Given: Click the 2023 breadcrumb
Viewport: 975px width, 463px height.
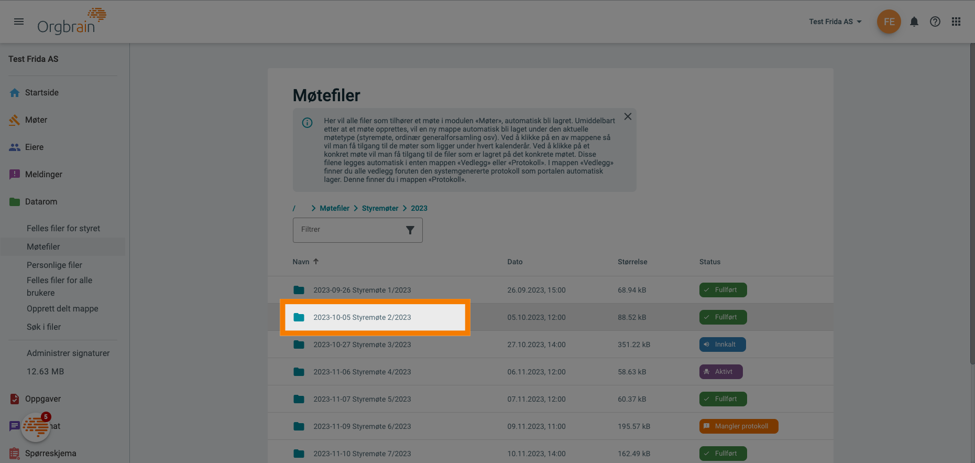Looking at the screenshot, I should [419, 208].
